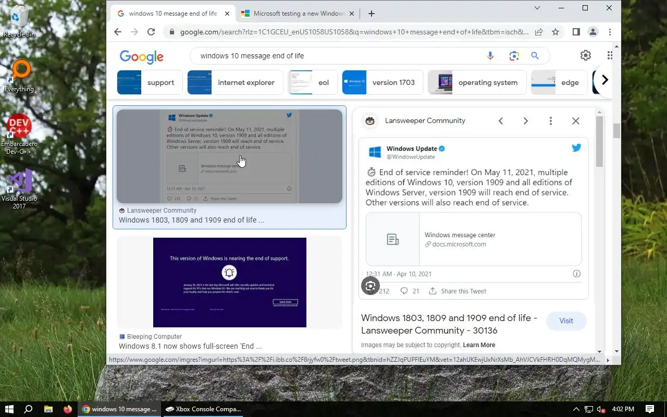667x417 pixels.
Task: Bookmark this page with the star icon
Action: [x=555, y=32]
